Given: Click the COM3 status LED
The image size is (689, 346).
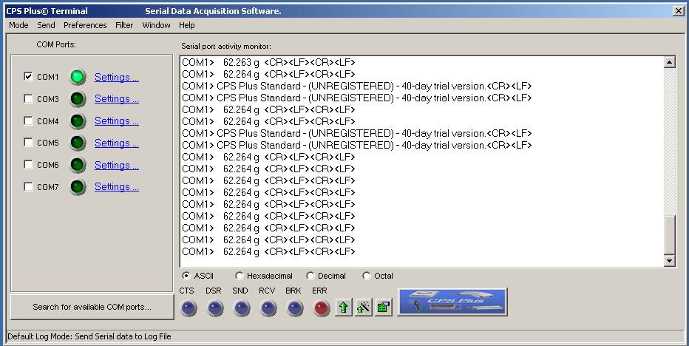Looking at the screenshot, I should 78,99.
